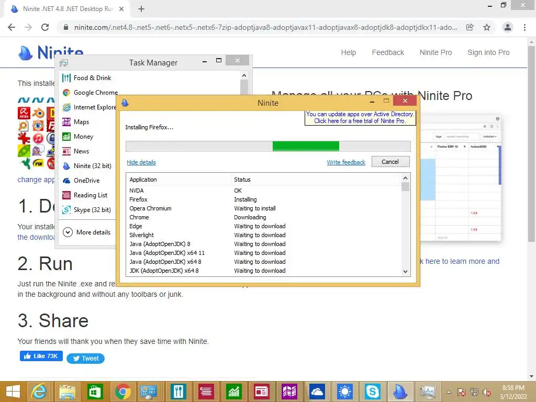Click the magnifier search tool icon on webpage
The image size is (536, 402).
23,126
